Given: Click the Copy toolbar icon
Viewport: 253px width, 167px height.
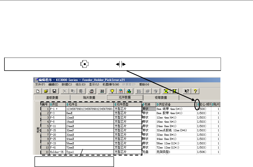Looking at the screenshot, I should (x=73, y=91).
